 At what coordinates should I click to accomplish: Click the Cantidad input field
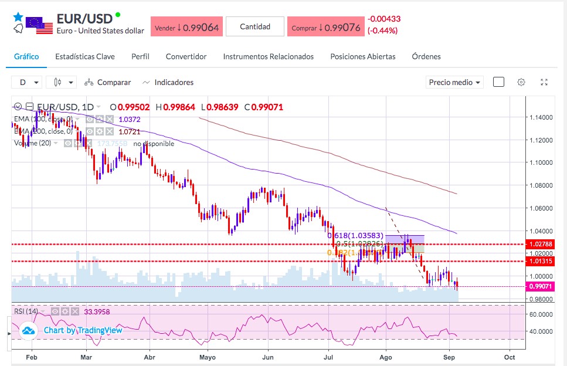coord(255,27)
